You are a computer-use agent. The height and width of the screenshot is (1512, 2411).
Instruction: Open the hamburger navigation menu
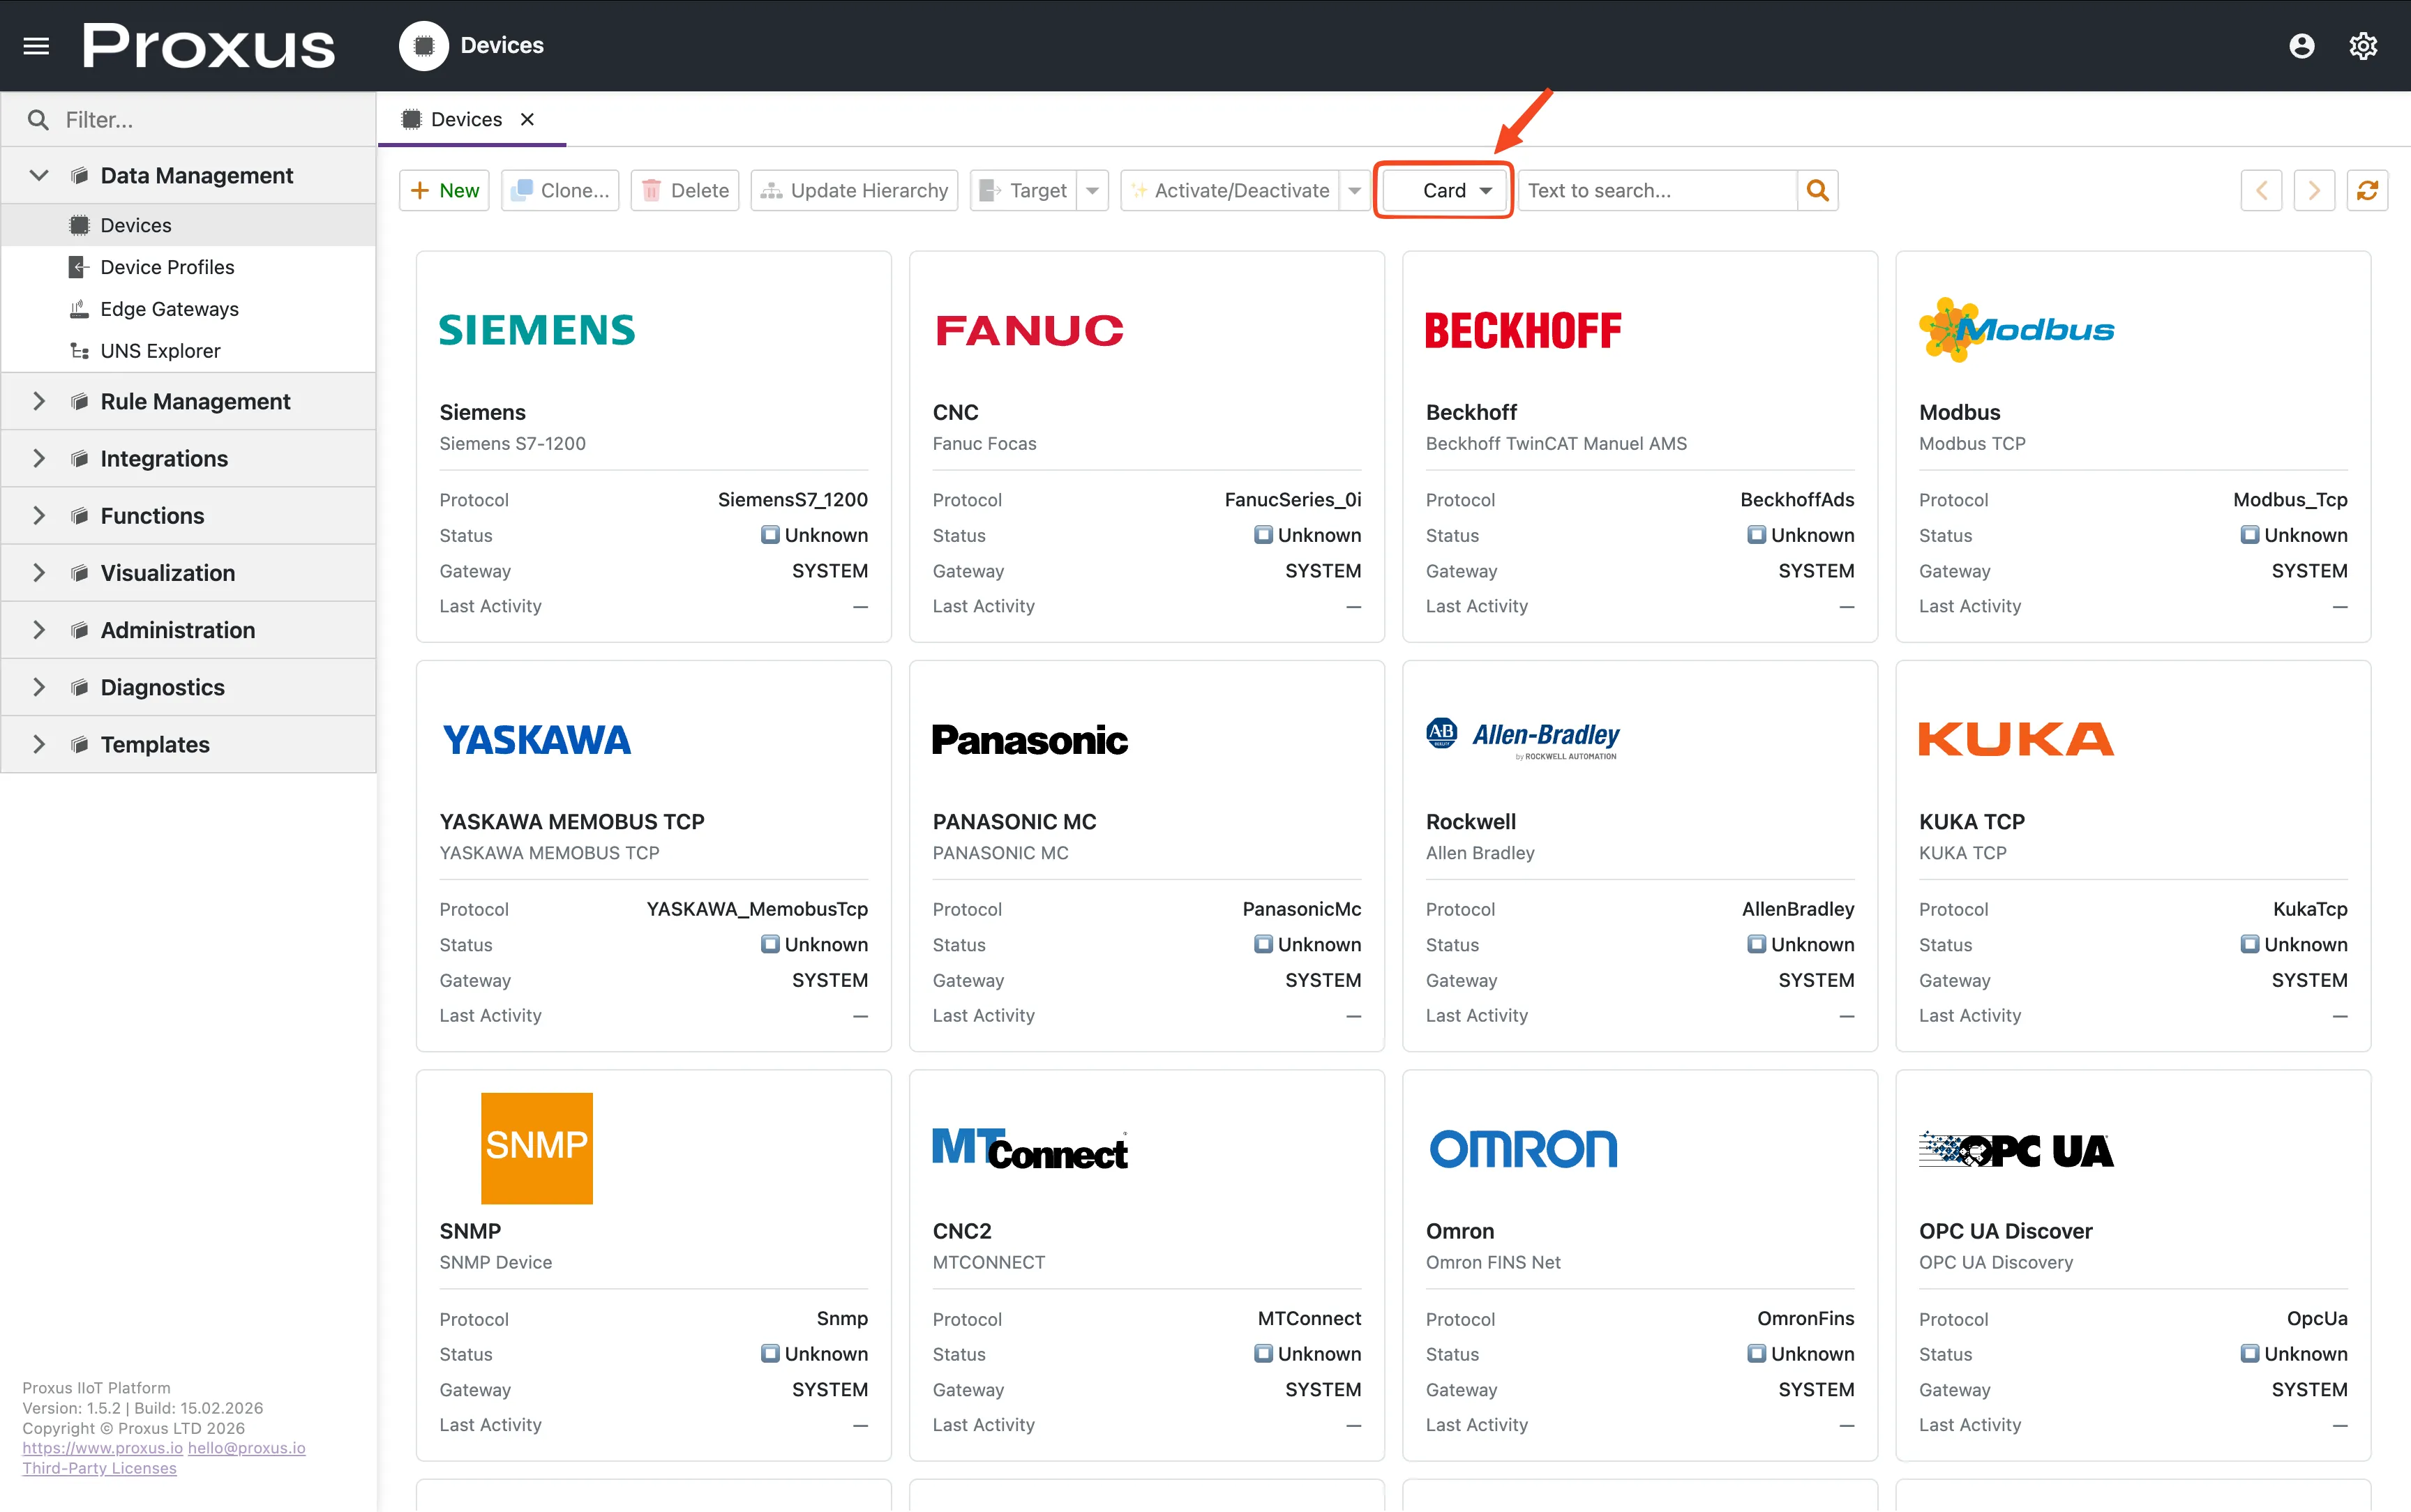[x=36, y=45]
